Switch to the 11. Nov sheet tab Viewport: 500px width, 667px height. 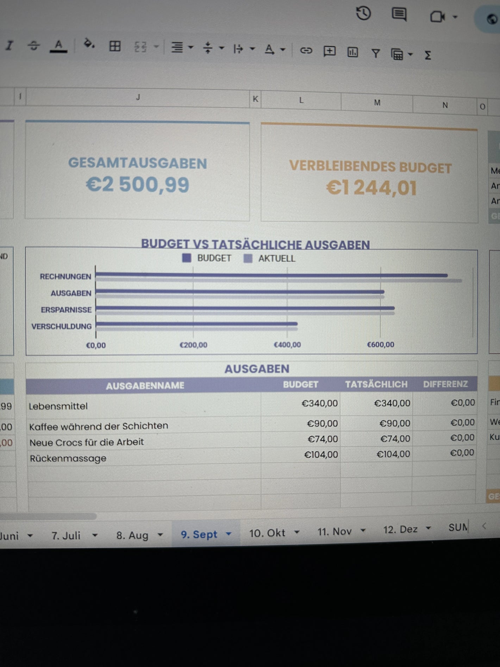334,531
